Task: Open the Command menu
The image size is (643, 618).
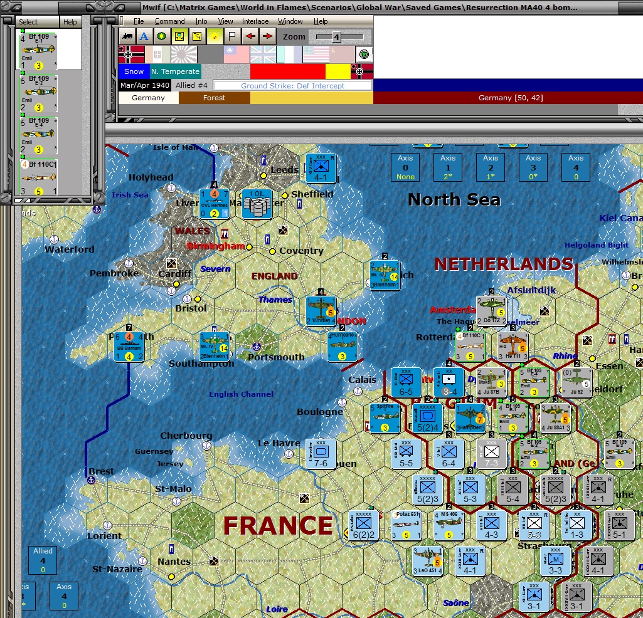Action: [x=170, y=21]
